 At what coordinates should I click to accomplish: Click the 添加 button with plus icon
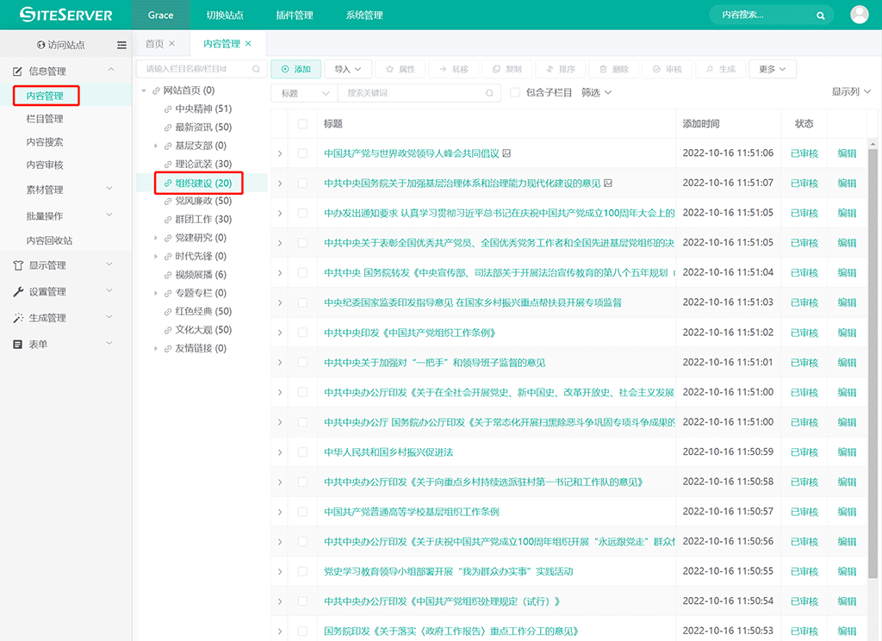(x=295, y=69)
